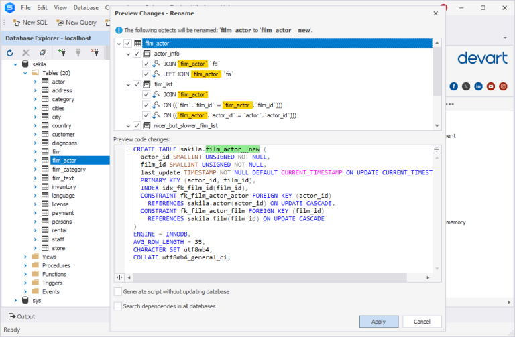Viewport: 515px width, 337px height.
Task: Click the Apply button
Action: pos(378,322)
